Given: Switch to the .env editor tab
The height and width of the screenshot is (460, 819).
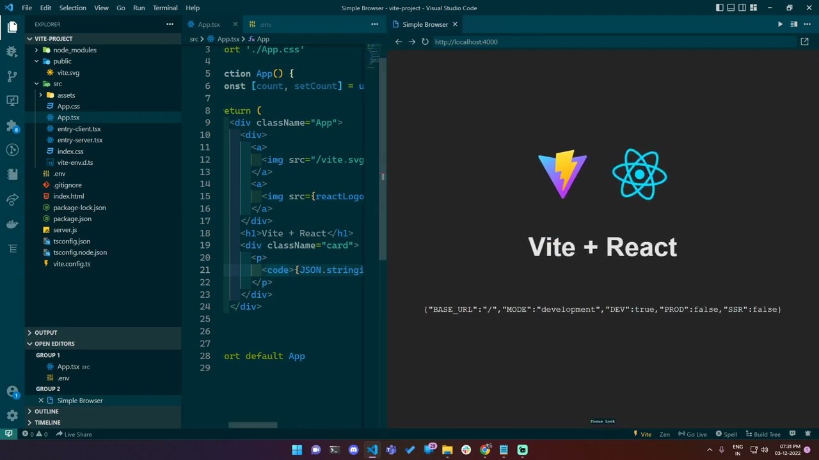Looking at the screenshot, I should coord(265,24).
